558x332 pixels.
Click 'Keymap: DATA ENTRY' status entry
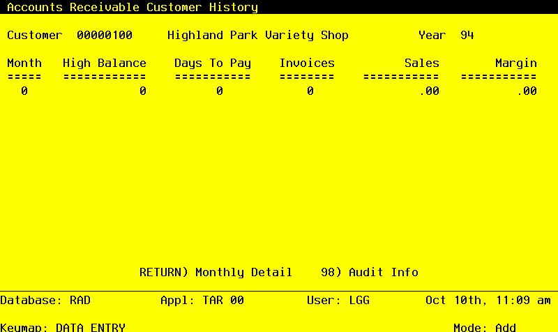point(63,327)
